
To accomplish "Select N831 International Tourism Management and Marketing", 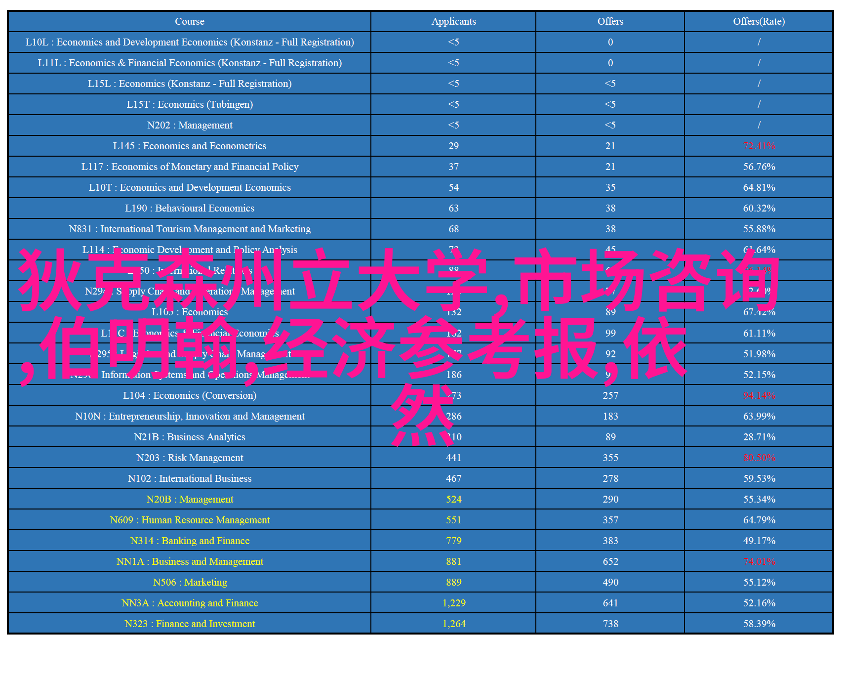I will tap(190, 229).
